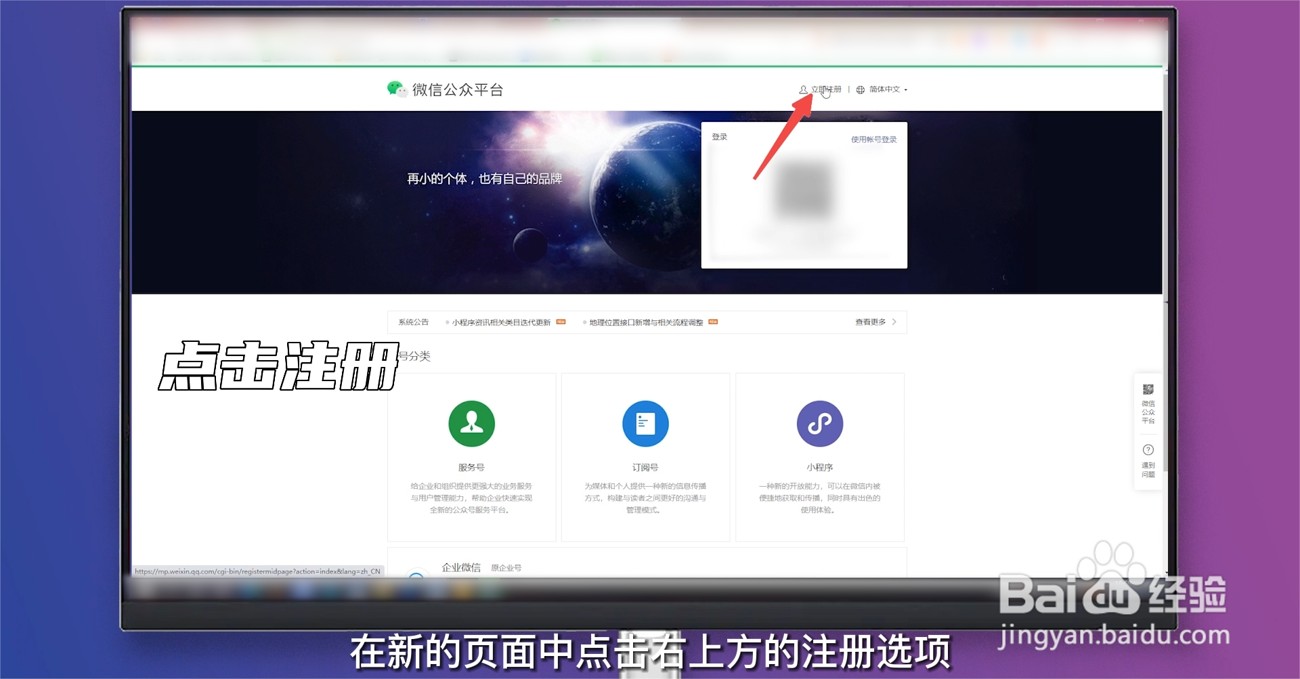The width and height of the screenshot is (1300, 679).
Task: Select the blue 订阅号 document icon
Action: pos(645,422)
